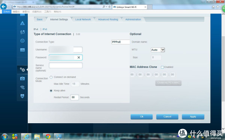Switch to the Local Network tab
This screenshot has width=225, height=140.
83,19
